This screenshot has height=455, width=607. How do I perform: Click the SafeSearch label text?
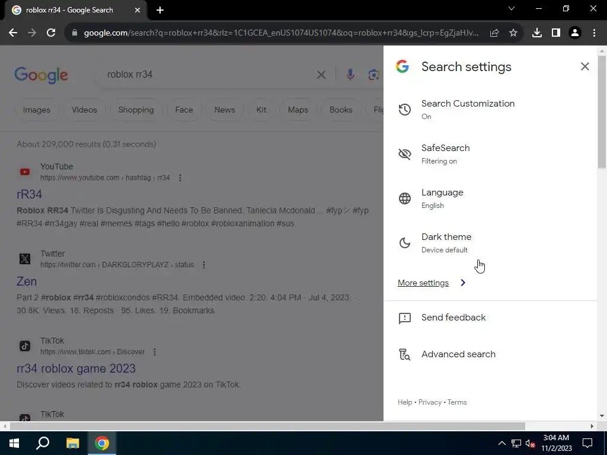click(x=446, y=148)
